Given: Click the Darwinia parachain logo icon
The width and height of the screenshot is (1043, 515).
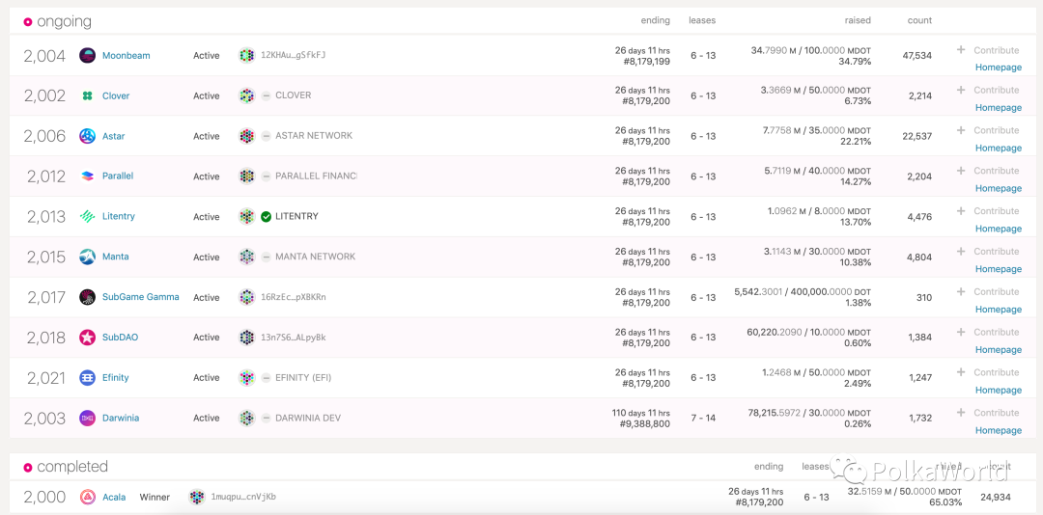Looking at the screenshot, I should (87, 418).
